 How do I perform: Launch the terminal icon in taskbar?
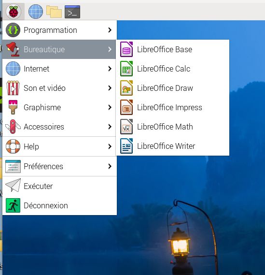click(72, 12)
